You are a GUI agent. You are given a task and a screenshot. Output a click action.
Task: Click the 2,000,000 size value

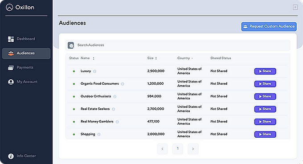pos(156,134)
